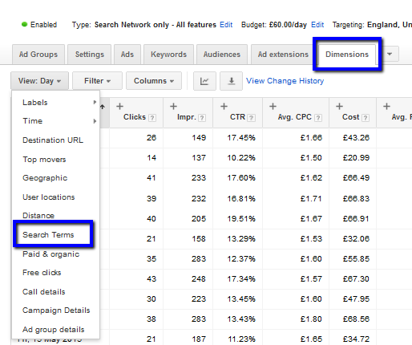Open View Change History link
The height and width of the screenshot is (345, 412).
pos(285,81)
